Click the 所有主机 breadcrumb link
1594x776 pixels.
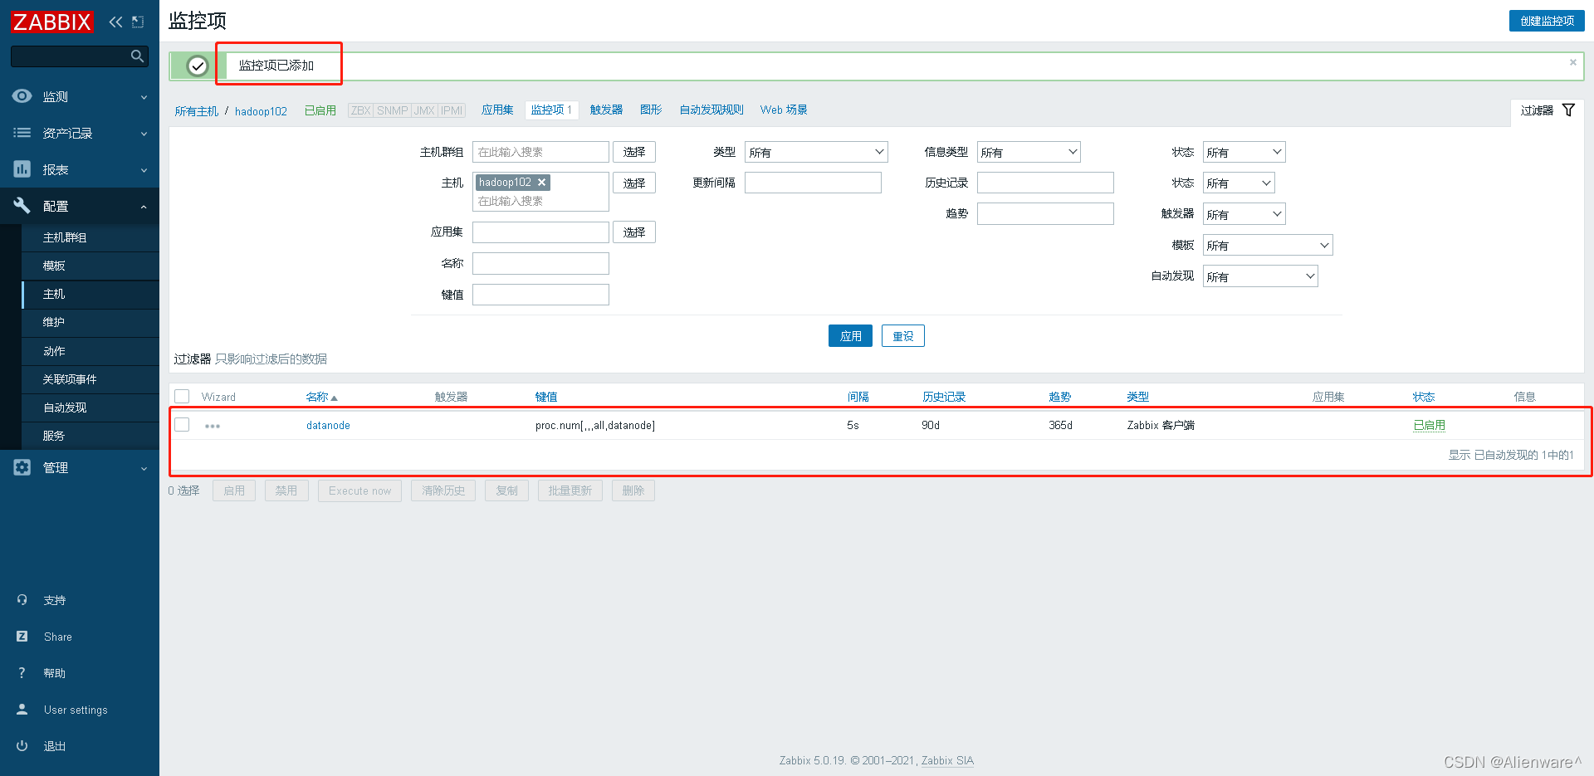coord(196,111)
